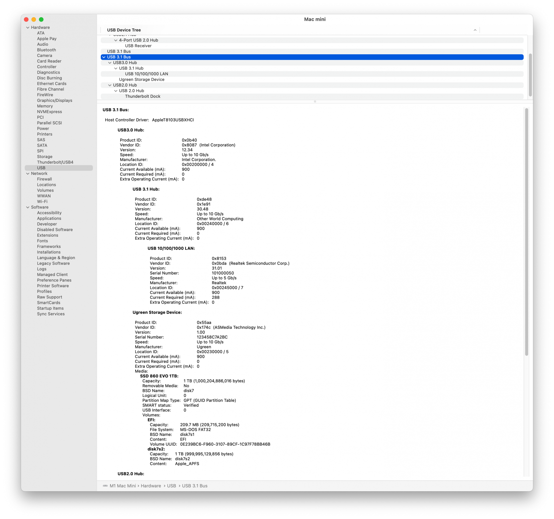Select USB 10/100/1000 LAN device row
This screenshot has width=554, height=519.
coord(146,74)
